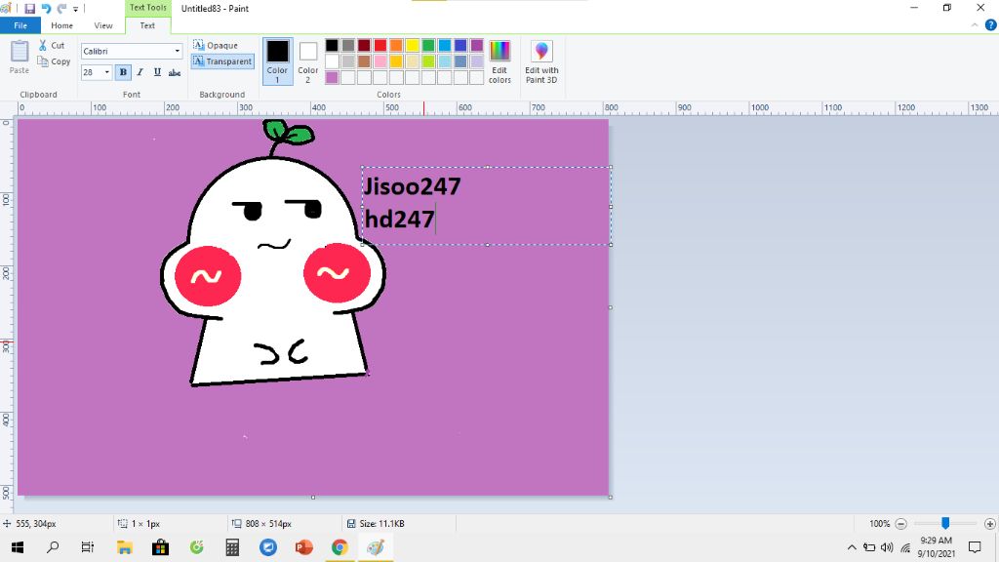Click the Redo arrow in title bar

pyautogui.click(x=61, y=8)
